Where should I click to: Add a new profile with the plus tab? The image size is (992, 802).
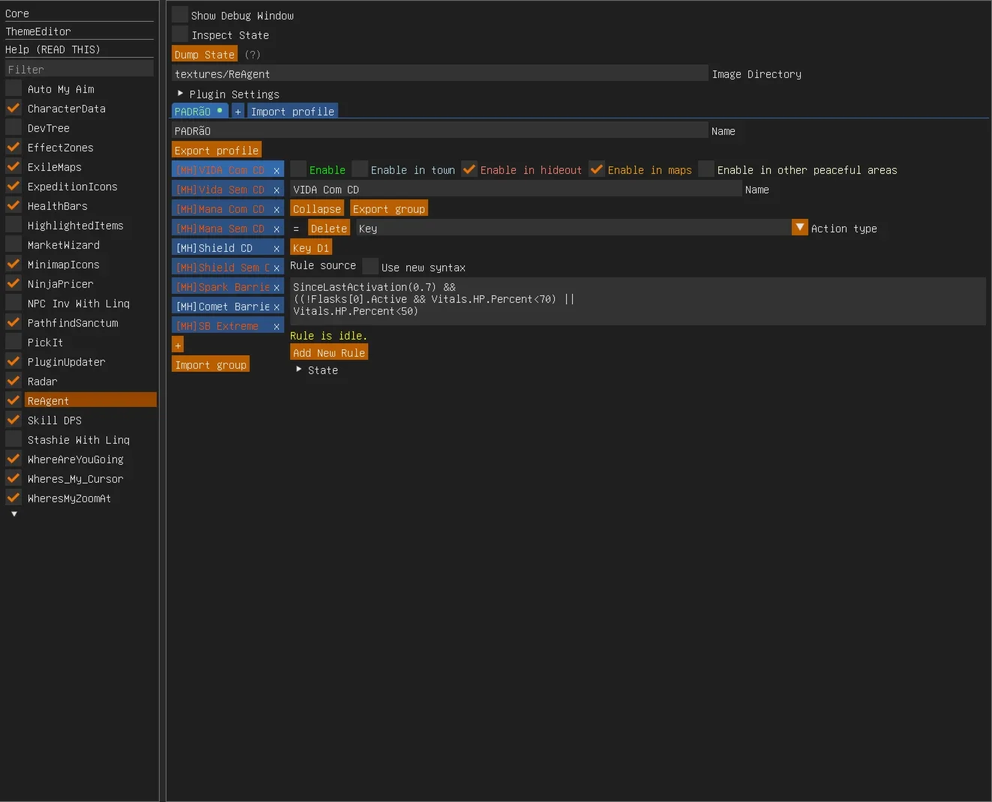(238, 111)
